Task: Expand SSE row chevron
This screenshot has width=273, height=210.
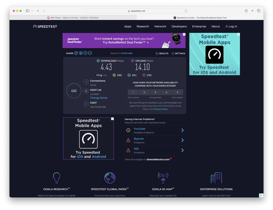Action: pos(182,150)
